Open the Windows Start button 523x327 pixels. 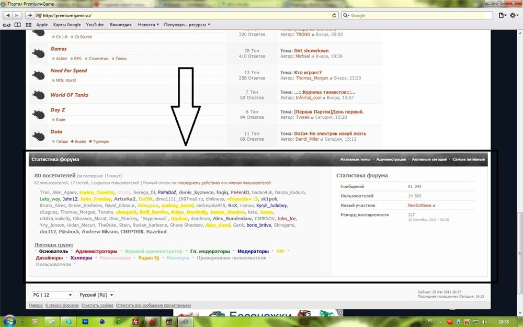(x=9, y=321)
